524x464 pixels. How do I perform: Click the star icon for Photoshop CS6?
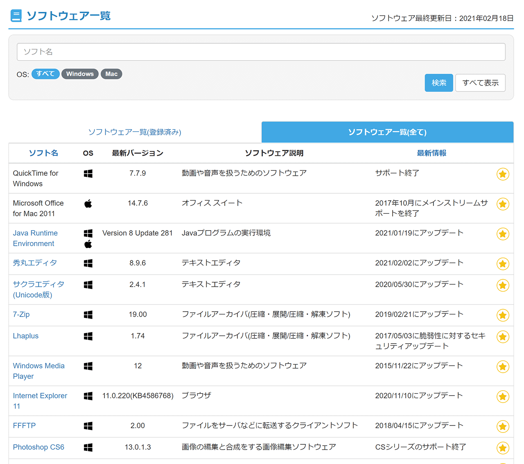point(503,448)
